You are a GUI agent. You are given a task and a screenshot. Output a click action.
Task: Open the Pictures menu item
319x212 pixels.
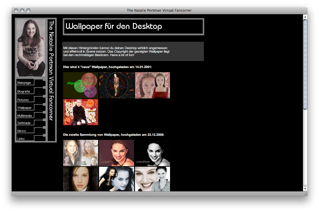(23, 100)
